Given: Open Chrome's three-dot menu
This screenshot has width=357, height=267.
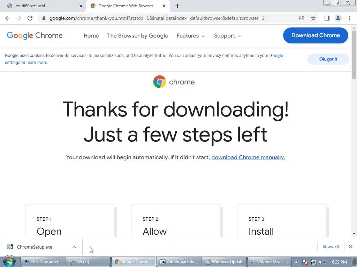Looking at the screenshot, I should click(349, 18).
